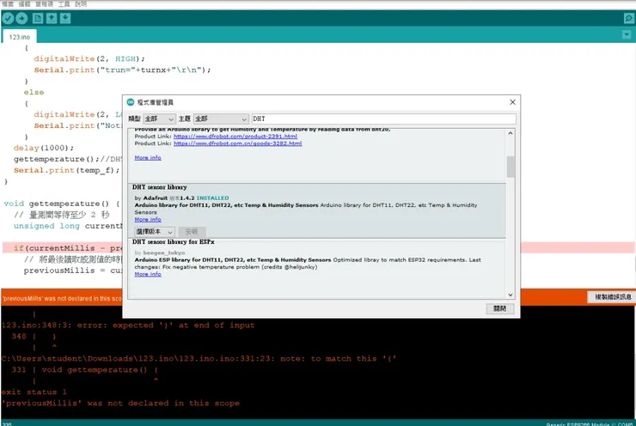The width and height of the screenshot is (636, 426).
Task: Click console line '331 | void gettemperature() {'
Action: (84, 369)
